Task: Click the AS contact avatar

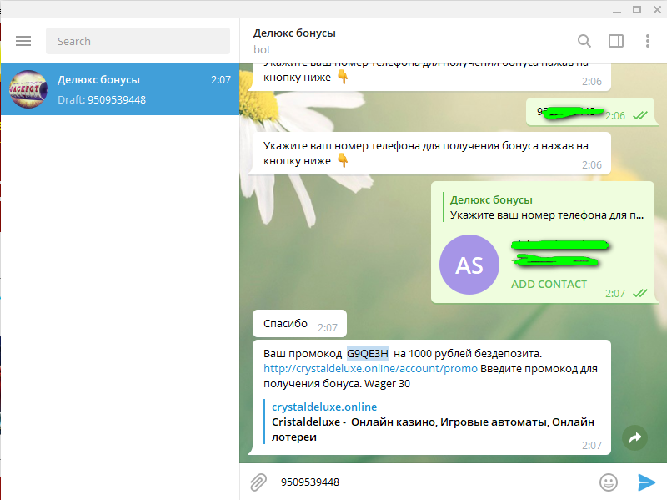Action: (469, 265)
